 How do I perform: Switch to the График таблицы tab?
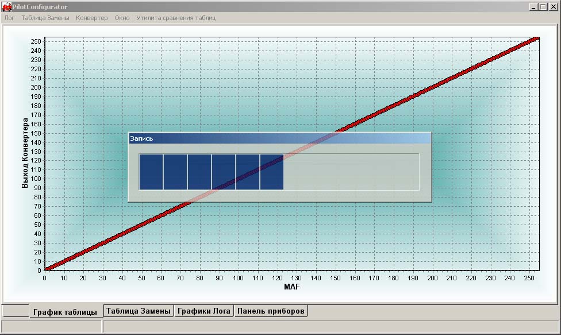[65, 312]
